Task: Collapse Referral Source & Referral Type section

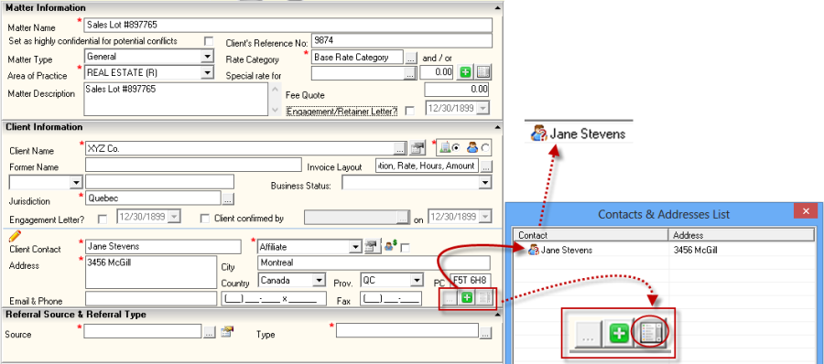Action: pyautogui.click(x=496, y=314)
